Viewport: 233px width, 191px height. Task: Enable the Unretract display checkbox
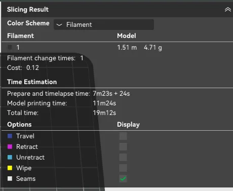click(x=123, y=157)
